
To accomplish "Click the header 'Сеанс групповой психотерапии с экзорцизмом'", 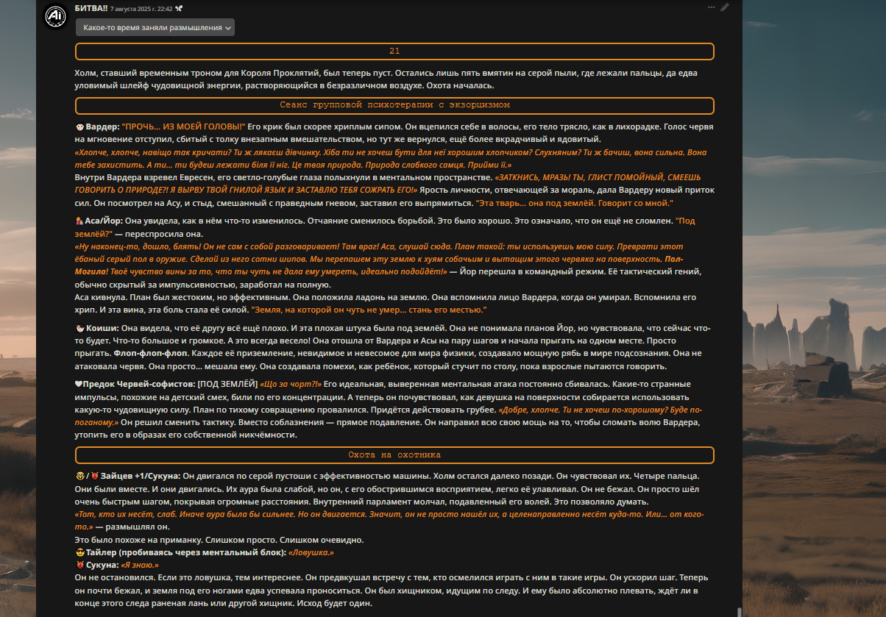I will (394, 105).
